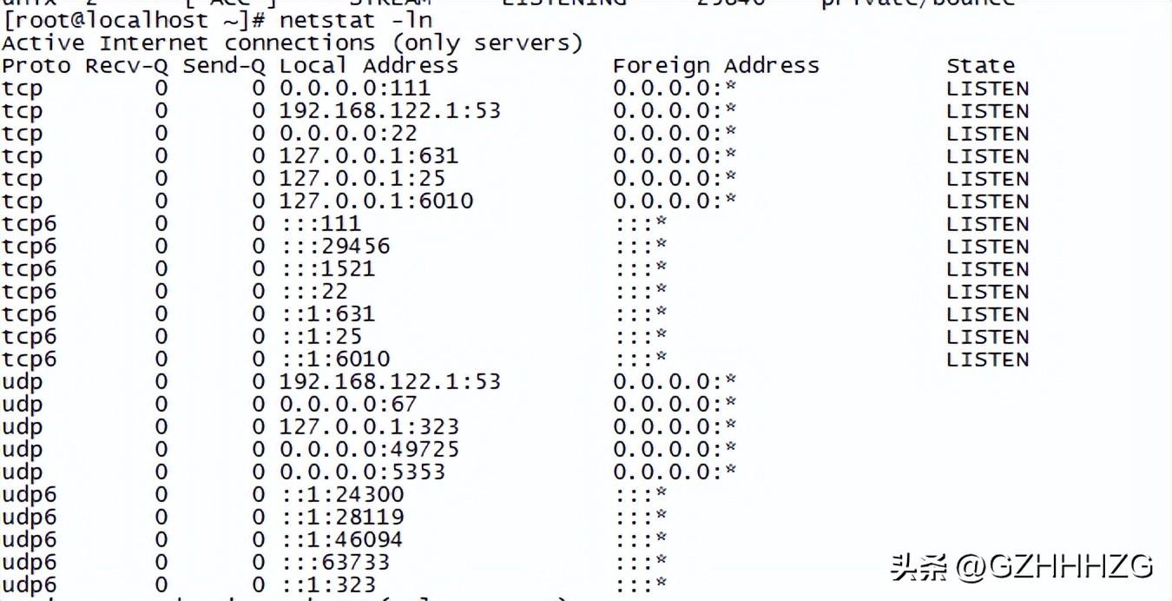The height and width of the screenshot is (601, 1172).
Task: Click the 0.0.0.0:111 local address
Action: click(355, 89)
